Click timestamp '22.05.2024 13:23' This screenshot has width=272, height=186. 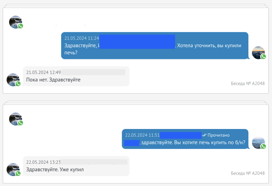(x=44, y=162)
